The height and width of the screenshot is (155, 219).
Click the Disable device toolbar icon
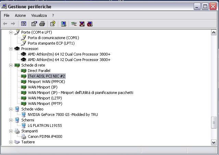point(90,24)
